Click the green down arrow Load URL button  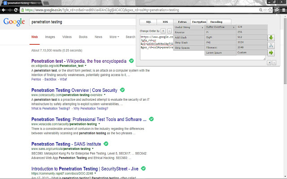[271, 38]
